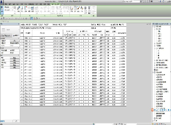The height and width of the screenshot is (125, 171).
Task: Open the Revit application menu button
Action: [2, 2]
